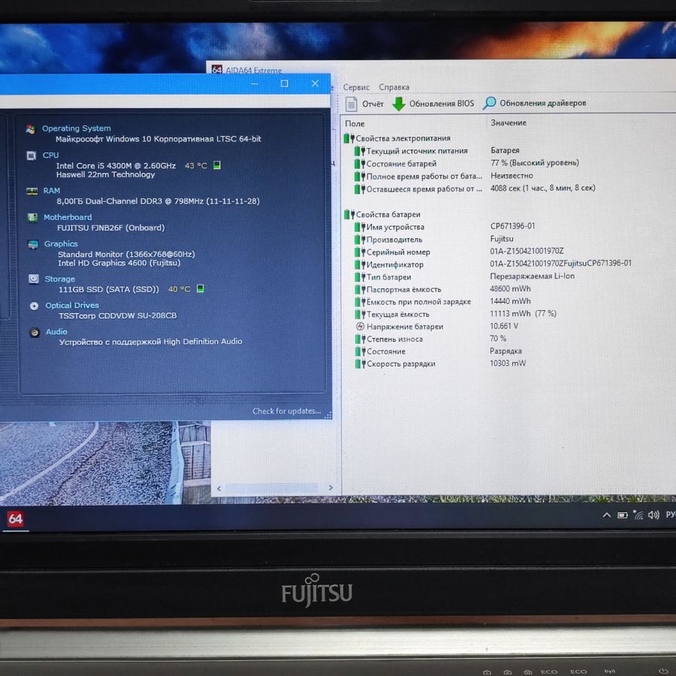This screenshot has width=676, height=676.
Task: Click the Значение column header
Action: tap(509, 123)
